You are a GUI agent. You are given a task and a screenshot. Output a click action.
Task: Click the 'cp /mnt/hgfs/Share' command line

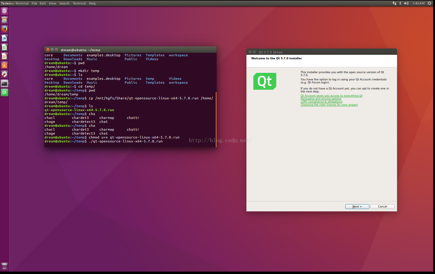129,100
